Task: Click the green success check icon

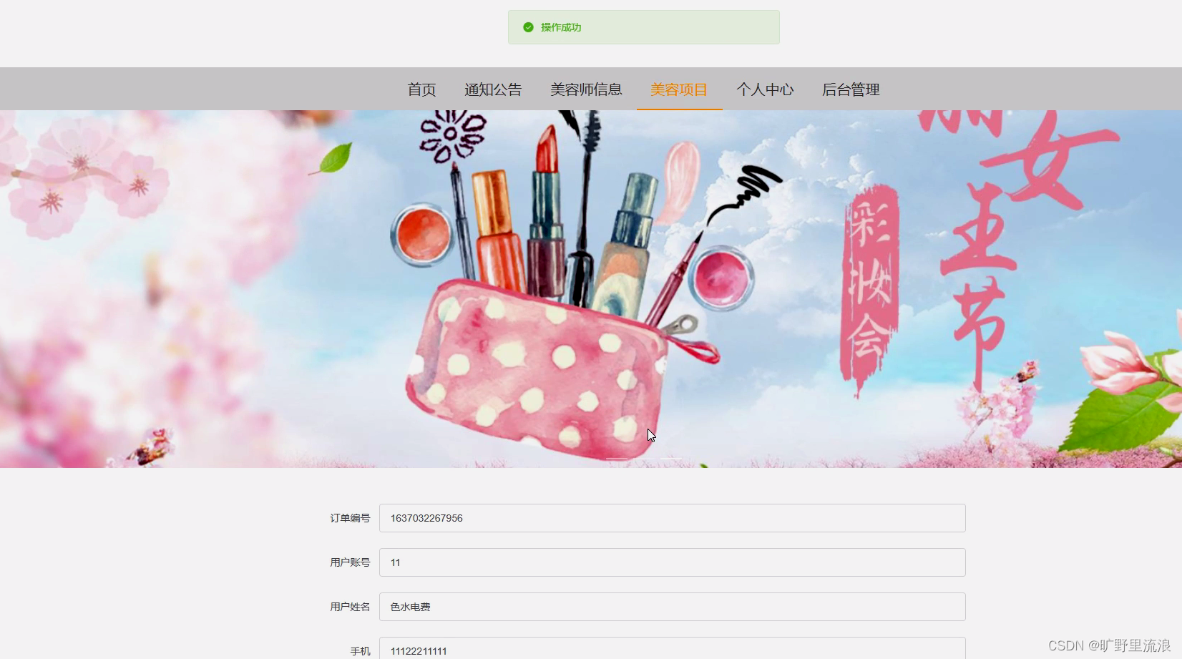Action: pos(528,27)
